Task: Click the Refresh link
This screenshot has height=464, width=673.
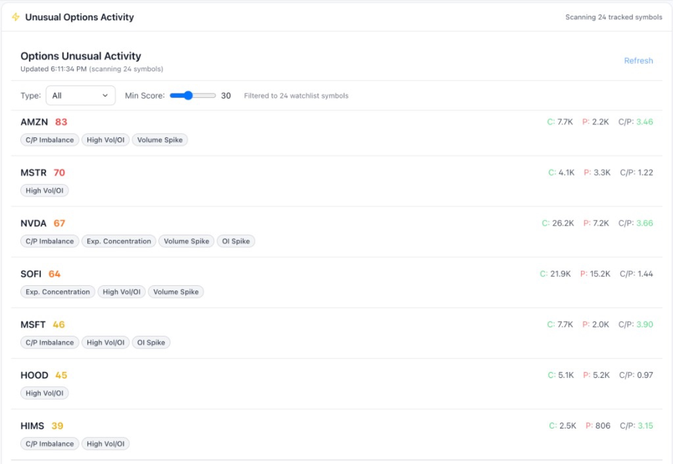Action: [x=638, y=61]
